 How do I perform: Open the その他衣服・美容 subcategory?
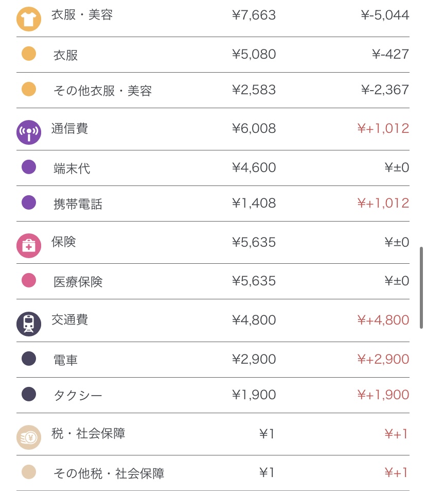point(103,91)
